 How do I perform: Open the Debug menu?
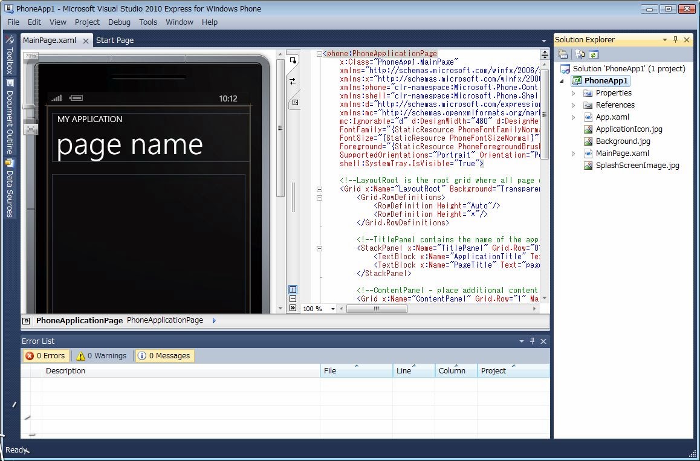[119, 22]
